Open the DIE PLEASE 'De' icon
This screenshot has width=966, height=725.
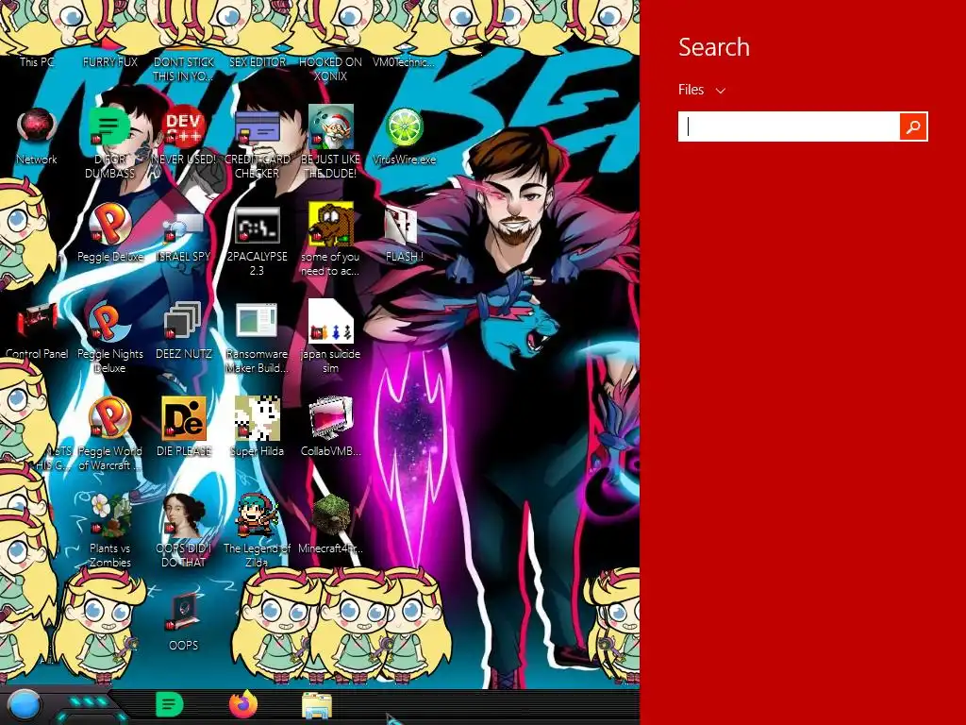[x=184, y=418]
